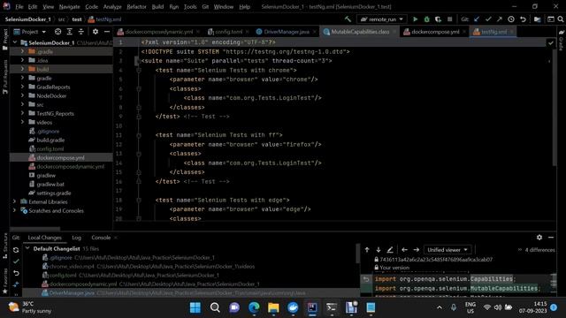Refresh Local Changes list
Image resolution: width=566 pixels, height=318 pixels.
pyautogui.click(x=16, y=250)
